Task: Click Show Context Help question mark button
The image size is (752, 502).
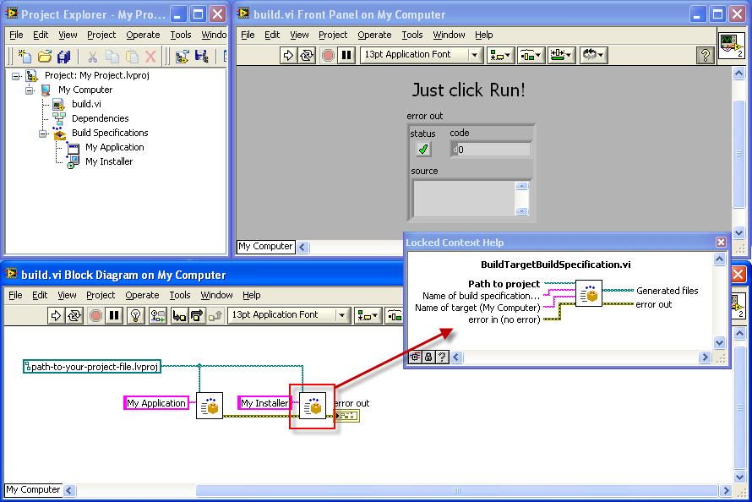Action: tap(705, 55)
